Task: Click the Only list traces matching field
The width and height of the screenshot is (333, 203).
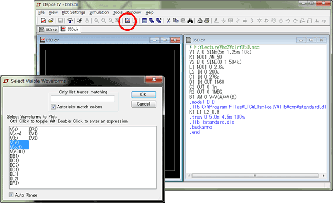Action: (x=83, y=98)
